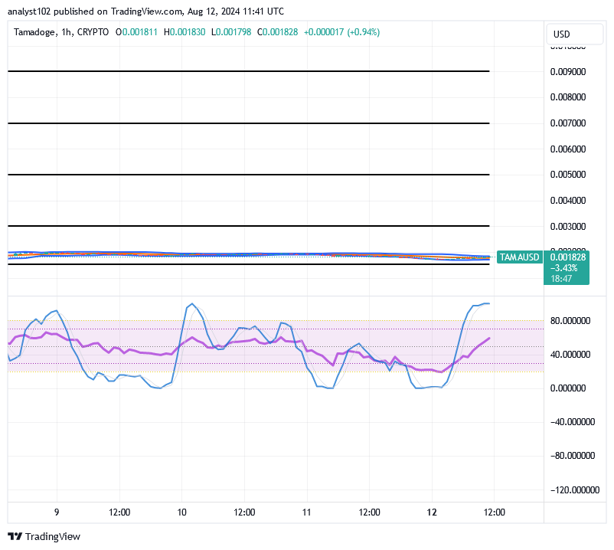Click the −80.000000 oscillator axis label
Image resolution: width=614 pixels, height=550 pixels.
573,456
